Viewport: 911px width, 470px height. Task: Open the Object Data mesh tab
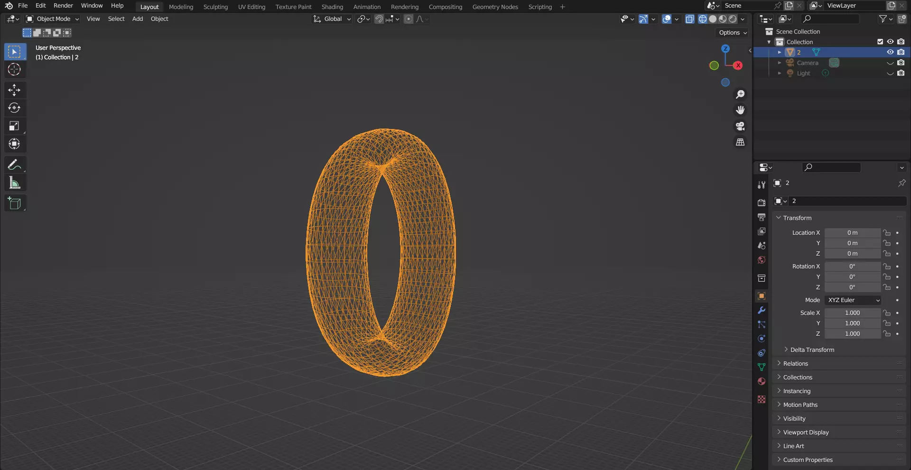[x=762, y=367]
